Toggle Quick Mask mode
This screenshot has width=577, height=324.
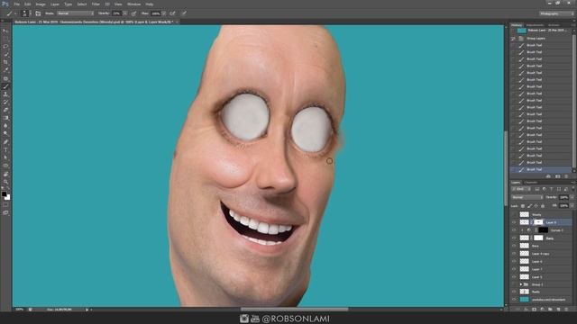pyautogui.click(x=5, y=205)
